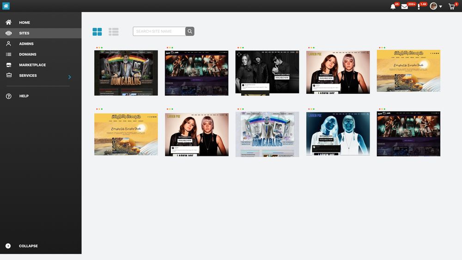
Task: Open first-row Slightly Stoopid site thumbnail
Action: [x=409, y=71]
